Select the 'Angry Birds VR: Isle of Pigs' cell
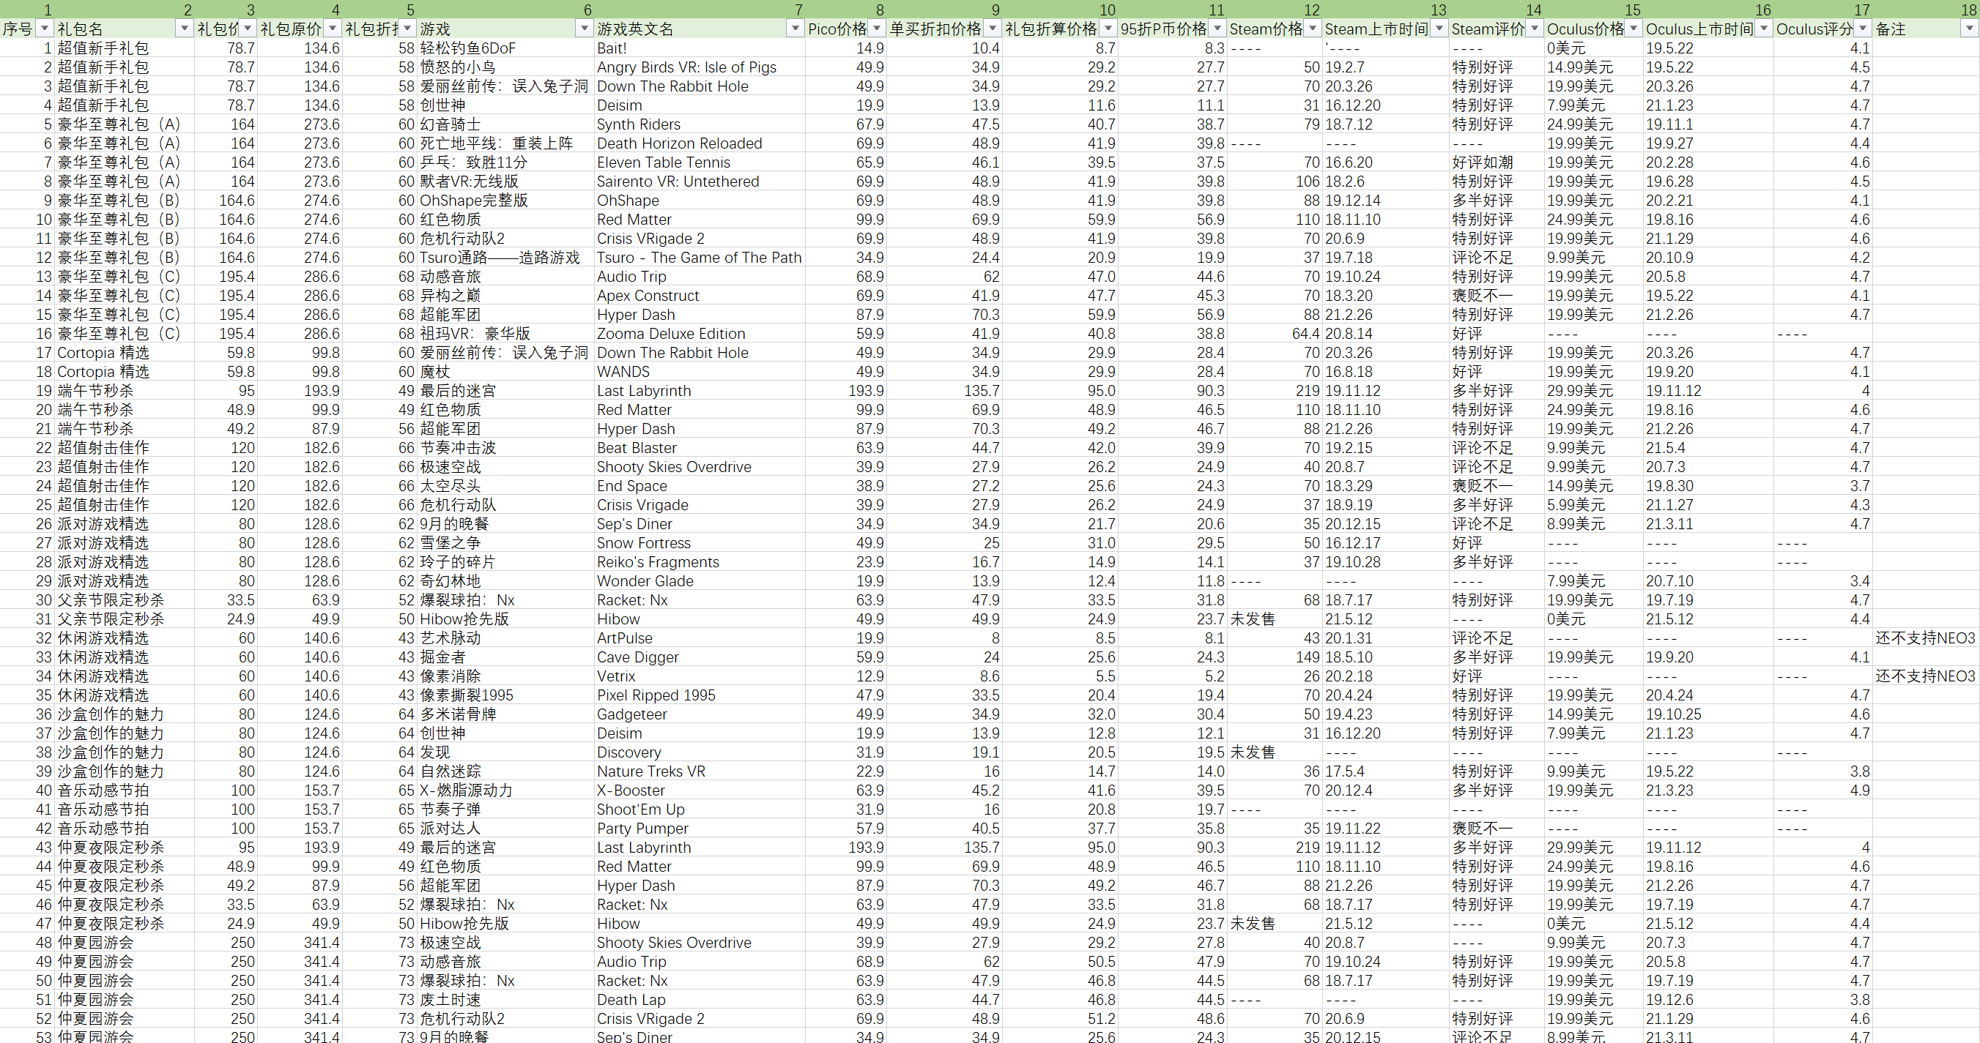Image resolution: width=1980 pixels, height=1043 pixels. click(700, 67)
